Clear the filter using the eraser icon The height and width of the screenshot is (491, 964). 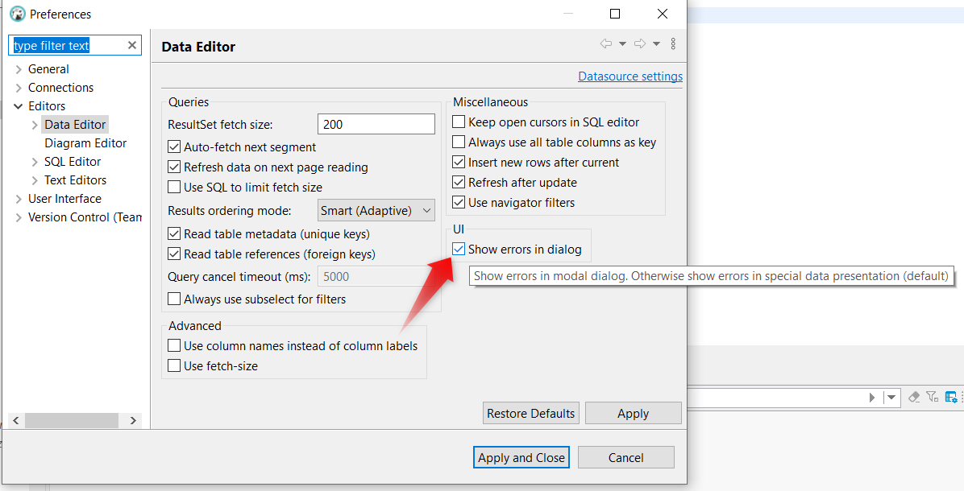[913, 397]
